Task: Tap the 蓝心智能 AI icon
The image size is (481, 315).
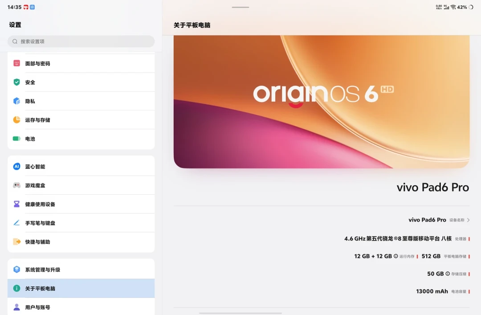Action: click(x=16, y=166)
